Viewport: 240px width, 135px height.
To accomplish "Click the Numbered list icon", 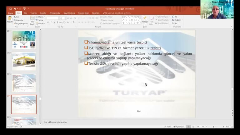I will click(x=84, y=18).
